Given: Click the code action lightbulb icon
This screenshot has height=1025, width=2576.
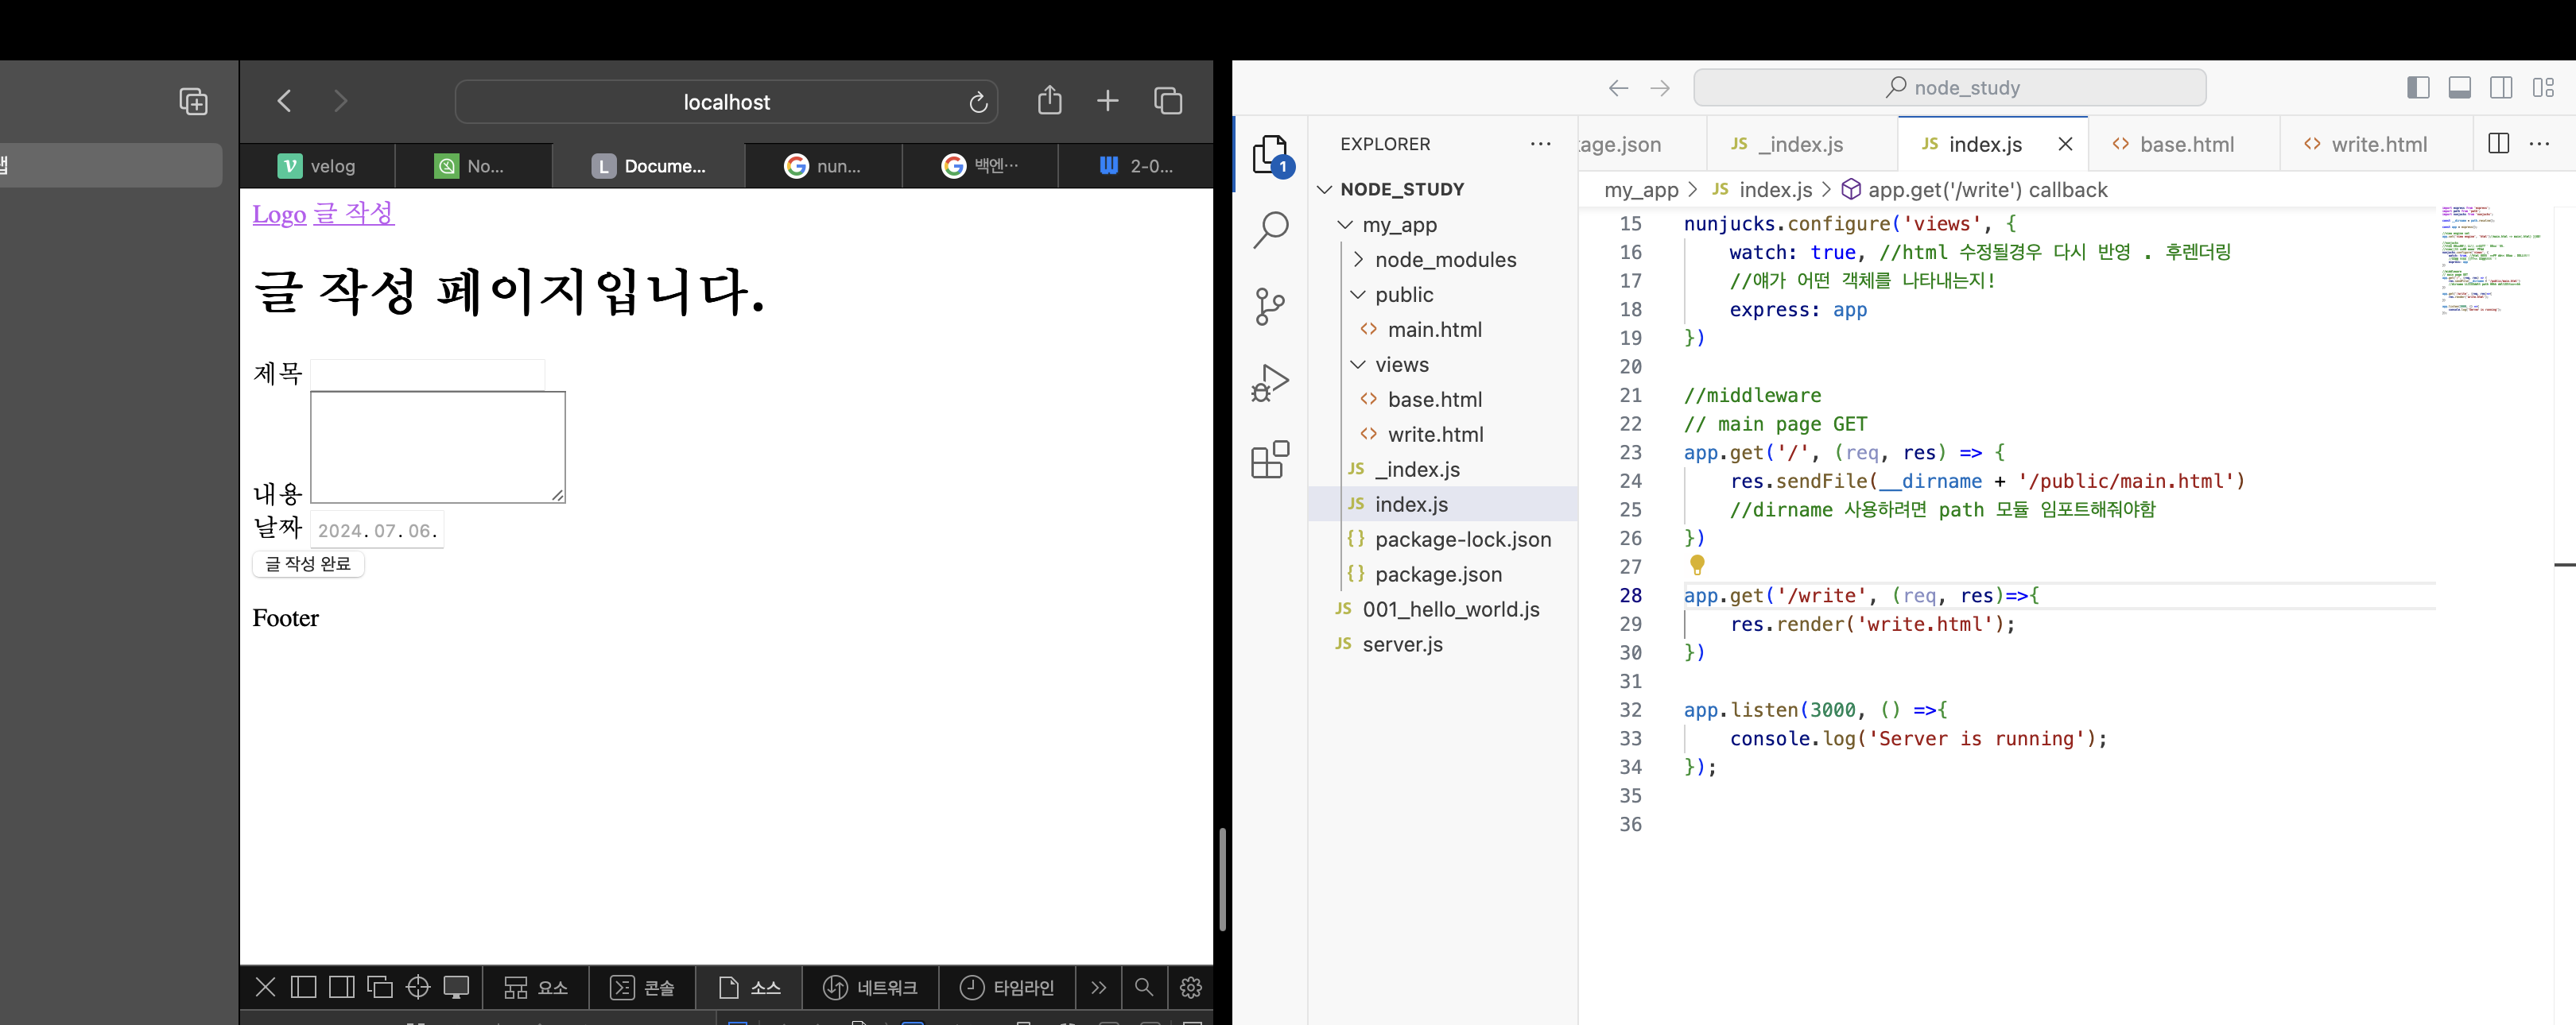Looking at the screenshot, I should coord(1697,566).
